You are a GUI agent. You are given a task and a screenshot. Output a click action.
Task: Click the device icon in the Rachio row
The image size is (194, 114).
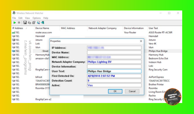click(13, 96)
